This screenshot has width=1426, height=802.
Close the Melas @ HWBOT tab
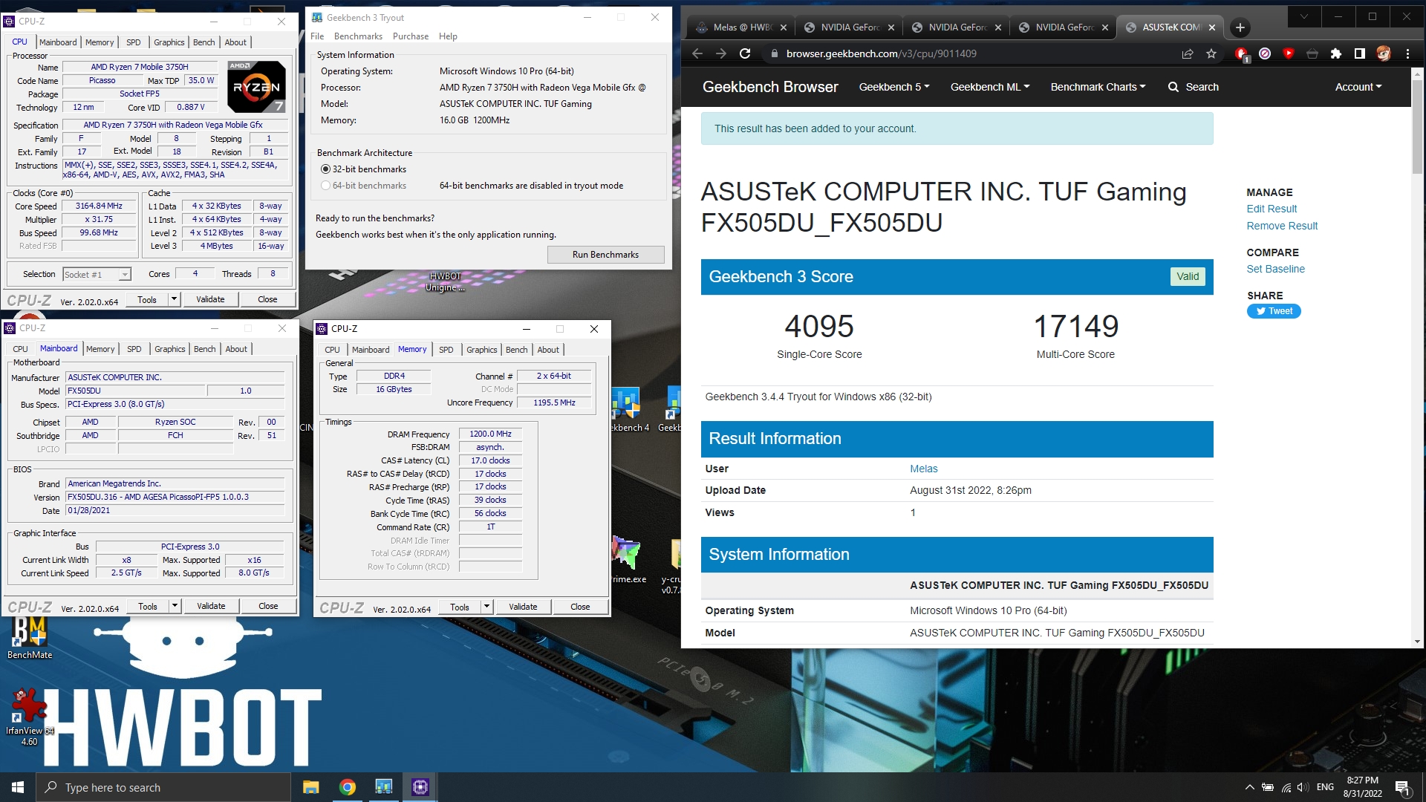point(783,27)
